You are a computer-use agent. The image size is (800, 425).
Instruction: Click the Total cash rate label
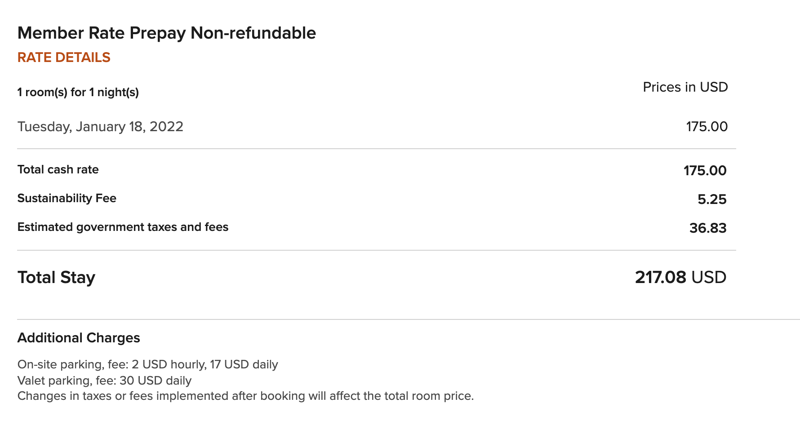[x=58, y=170]
